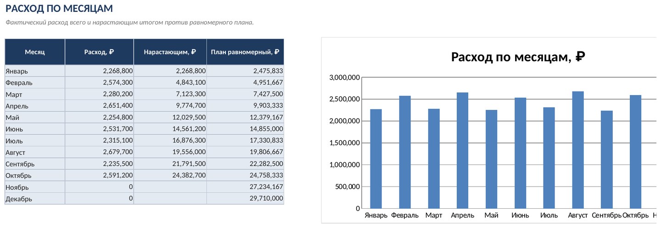This screenshot has height=228, width=661.
Task: Select the cumulative cell 14,561,200
Action: (170, 129)
